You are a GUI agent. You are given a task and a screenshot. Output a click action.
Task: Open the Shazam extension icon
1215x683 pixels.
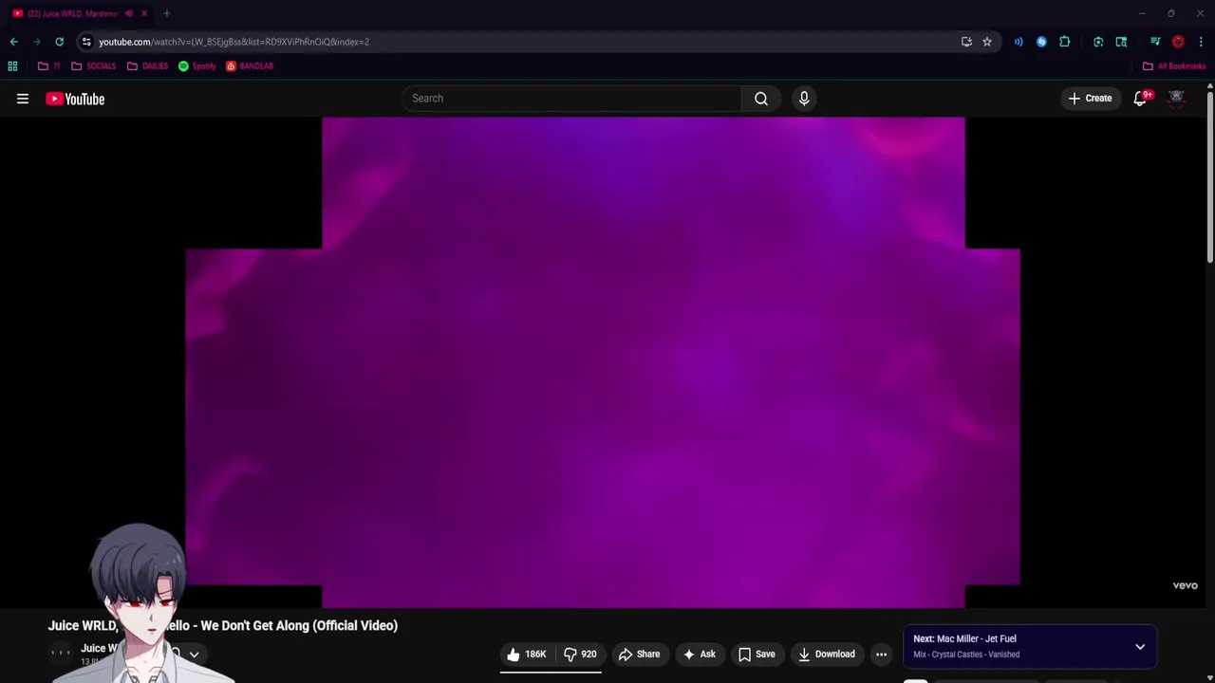click(x=1041, y=42)
